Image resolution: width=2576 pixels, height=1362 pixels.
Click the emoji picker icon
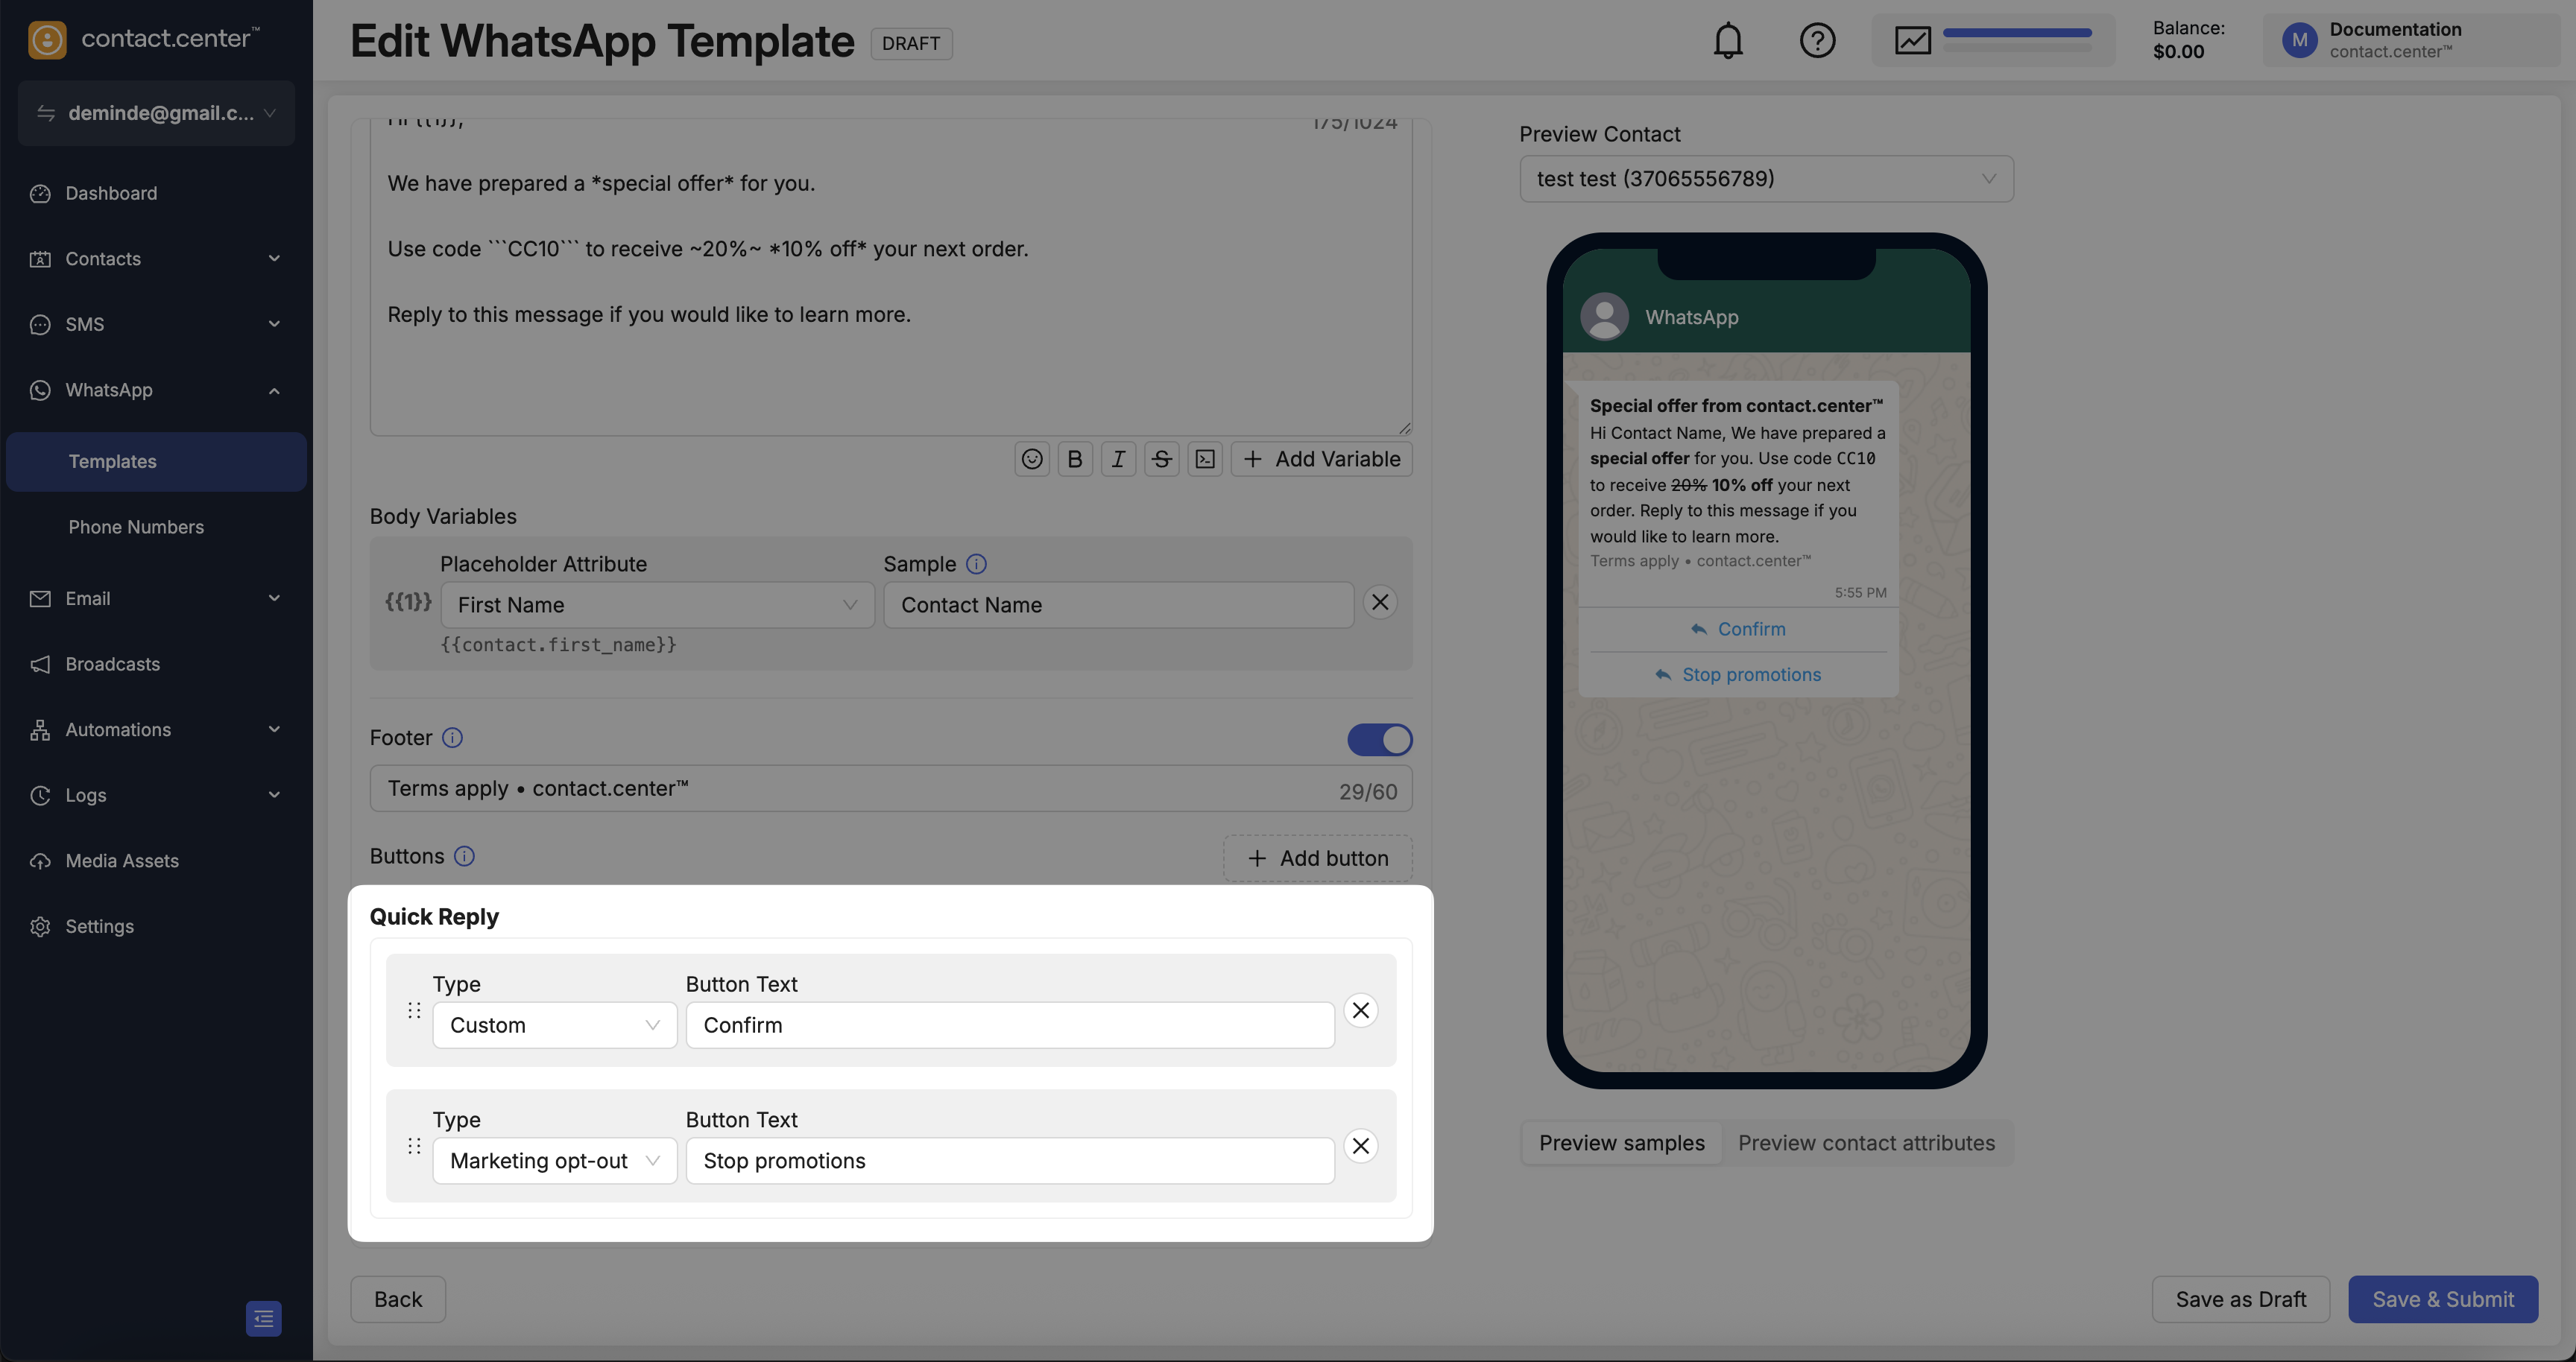[1032, 459]
